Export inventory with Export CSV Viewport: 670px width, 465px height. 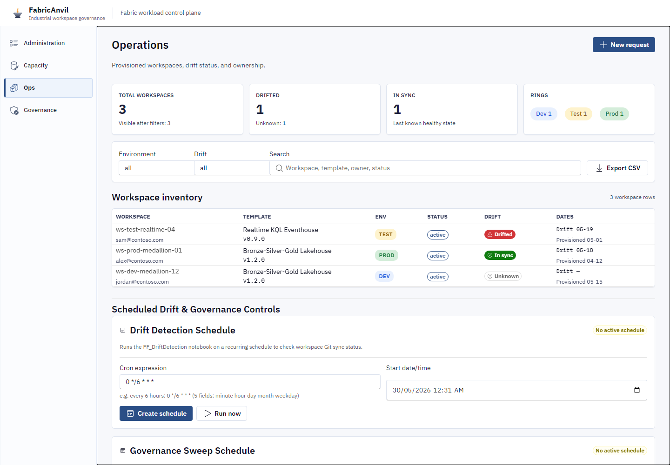coord(617,168)
